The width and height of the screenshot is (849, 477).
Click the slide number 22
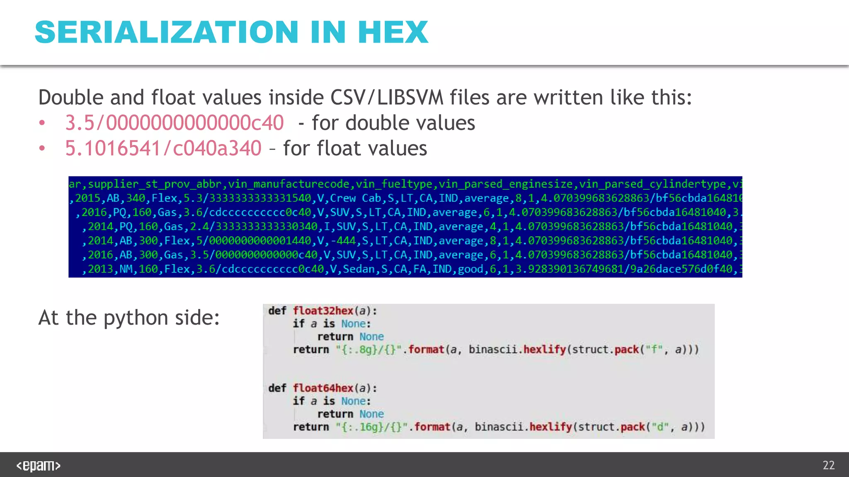pos(829,465)
